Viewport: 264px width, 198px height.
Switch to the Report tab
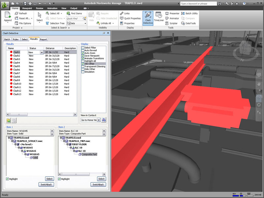pyautogui.click(x=44, y=39)
